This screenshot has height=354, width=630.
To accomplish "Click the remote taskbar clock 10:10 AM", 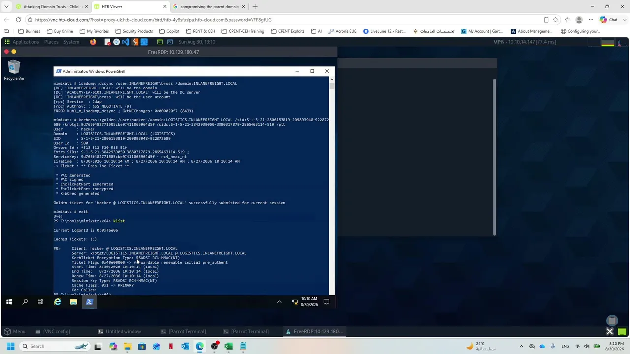I will point(310,302).
